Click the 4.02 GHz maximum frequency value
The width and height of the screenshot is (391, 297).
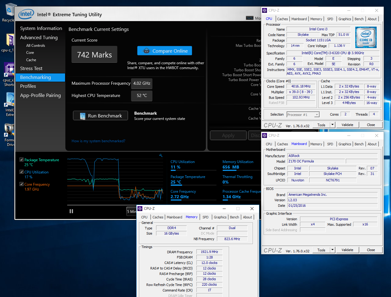point(142,83)
